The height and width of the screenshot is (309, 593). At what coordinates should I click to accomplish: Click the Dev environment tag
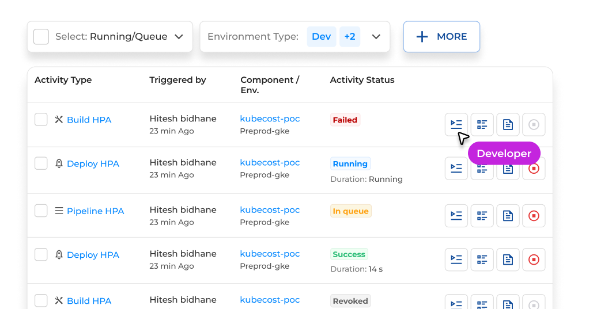[321, 37]
